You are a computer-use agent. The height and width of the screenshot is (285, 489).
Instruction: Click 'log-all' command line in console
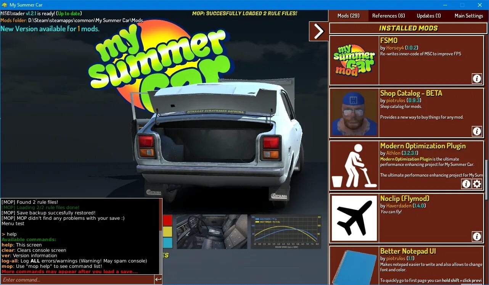tap(74, 261)
